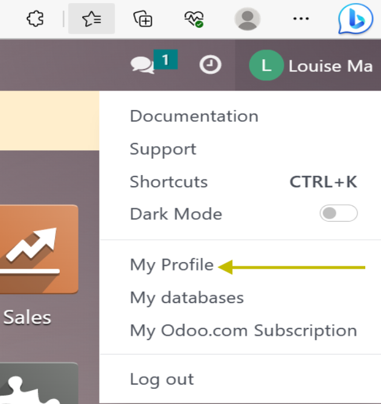
Task: Open Shortcuts CTRL+K menu entry
Action: click(168, 182)
